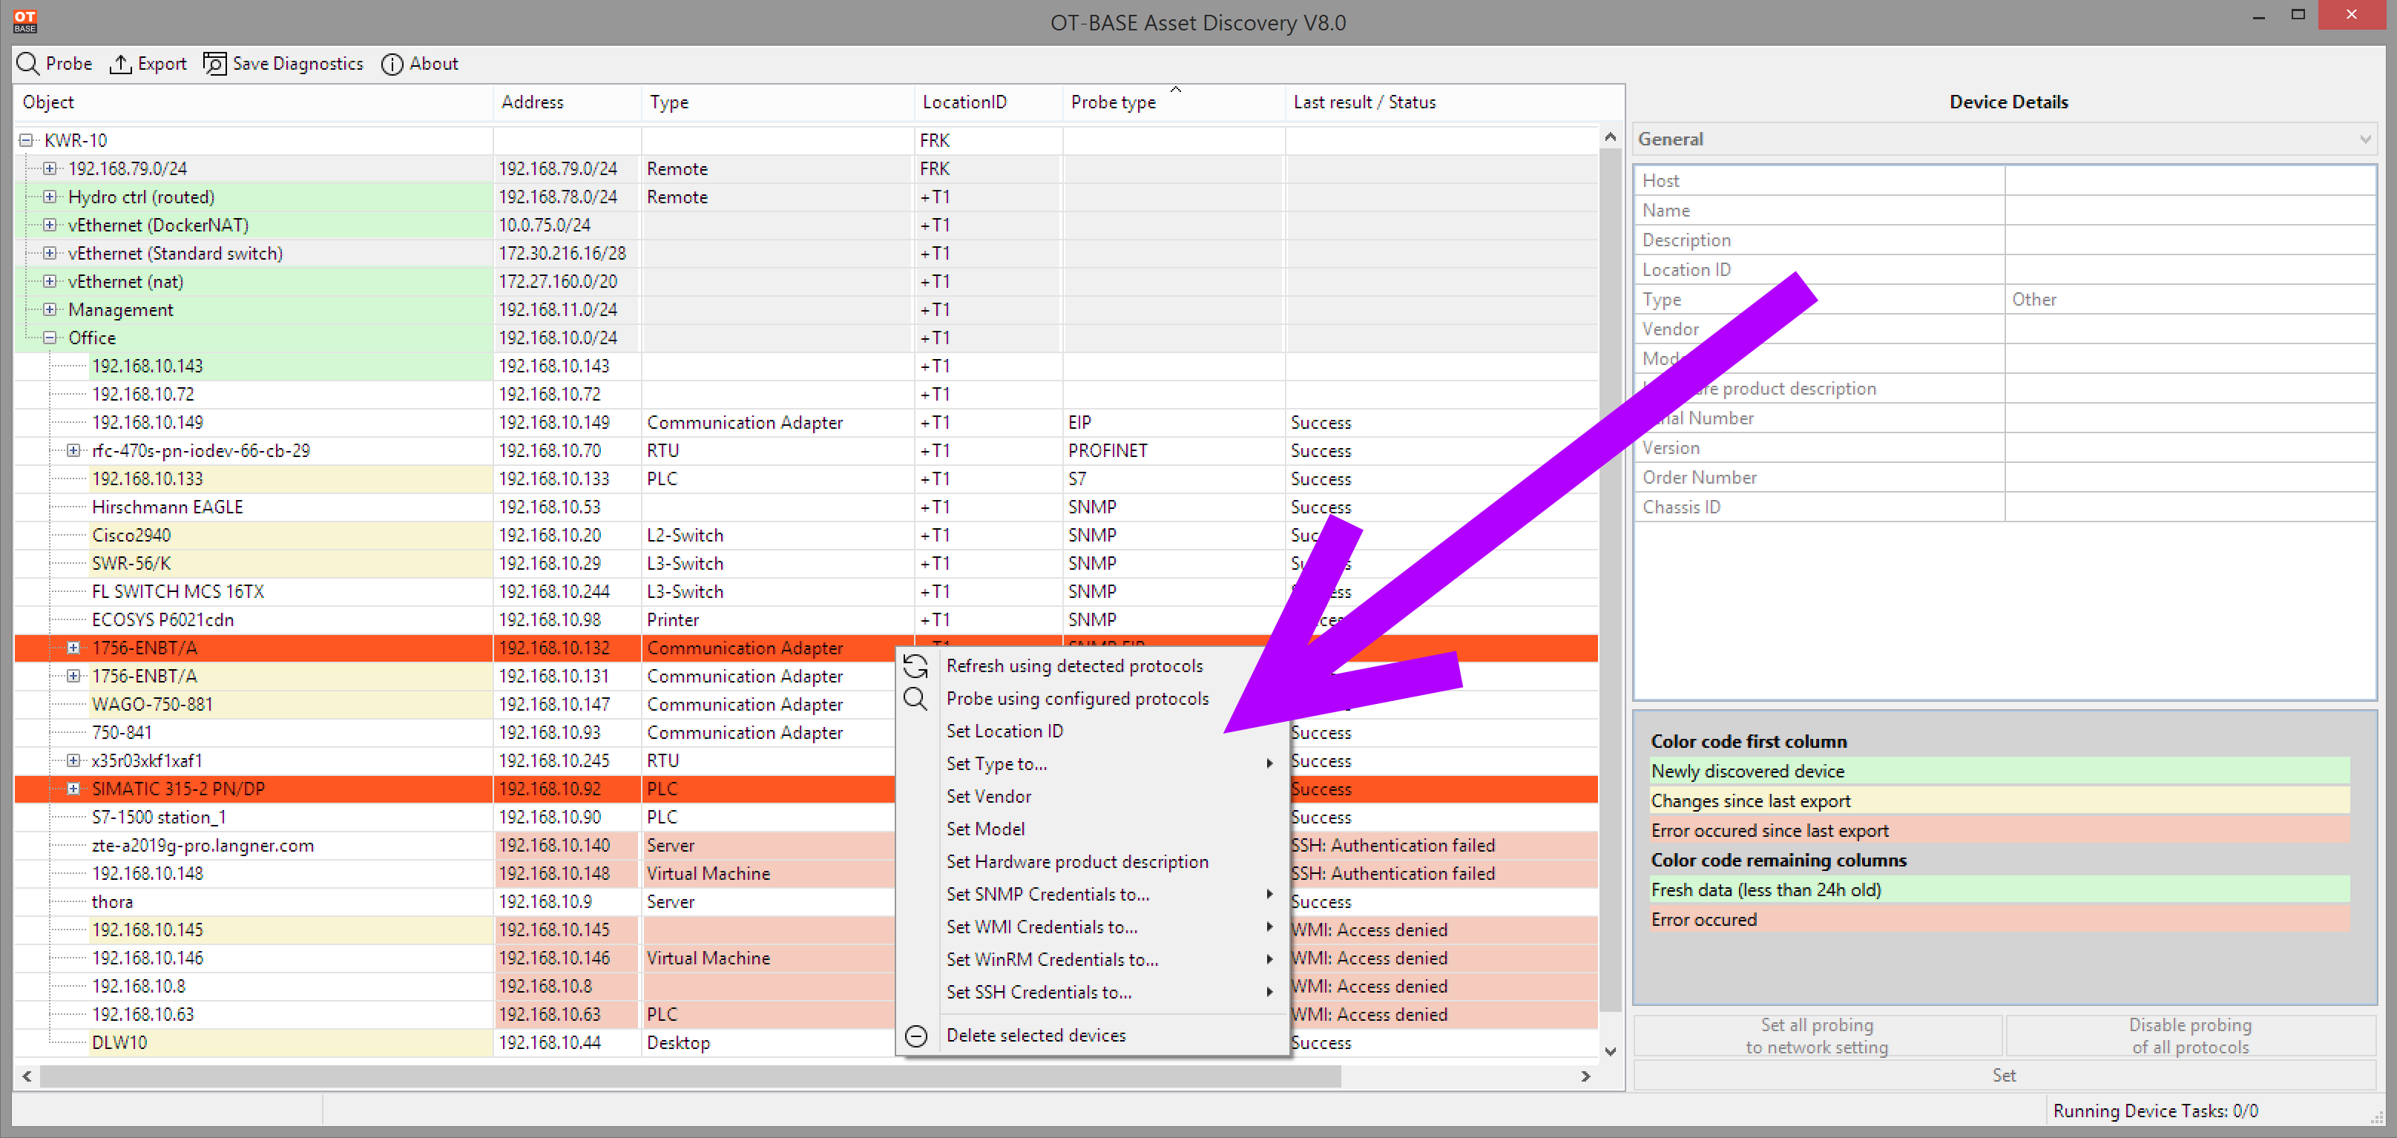Click the Export upload icon
The image size is (2397, 1138).
tap(120, 63)
